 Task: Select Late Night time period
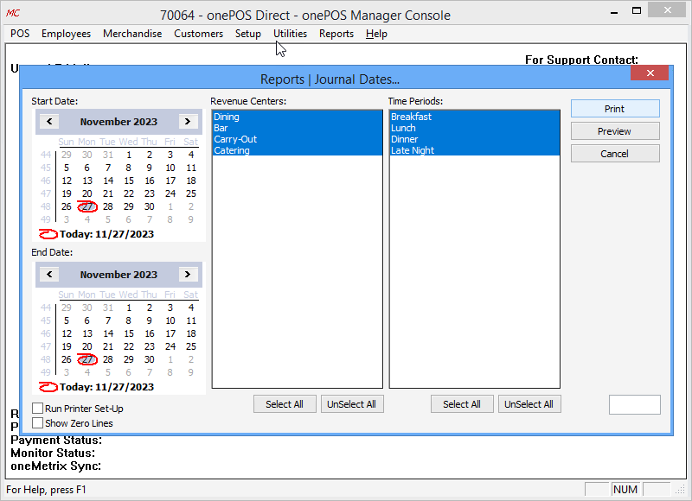(x=474, y=150)
